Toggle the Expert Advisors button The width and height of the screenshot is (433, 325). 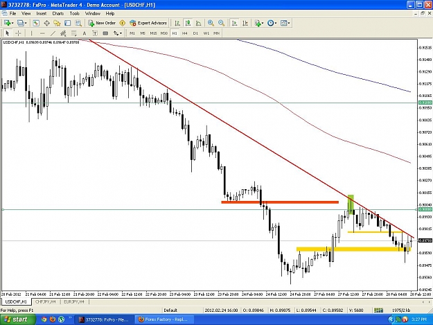148,23
